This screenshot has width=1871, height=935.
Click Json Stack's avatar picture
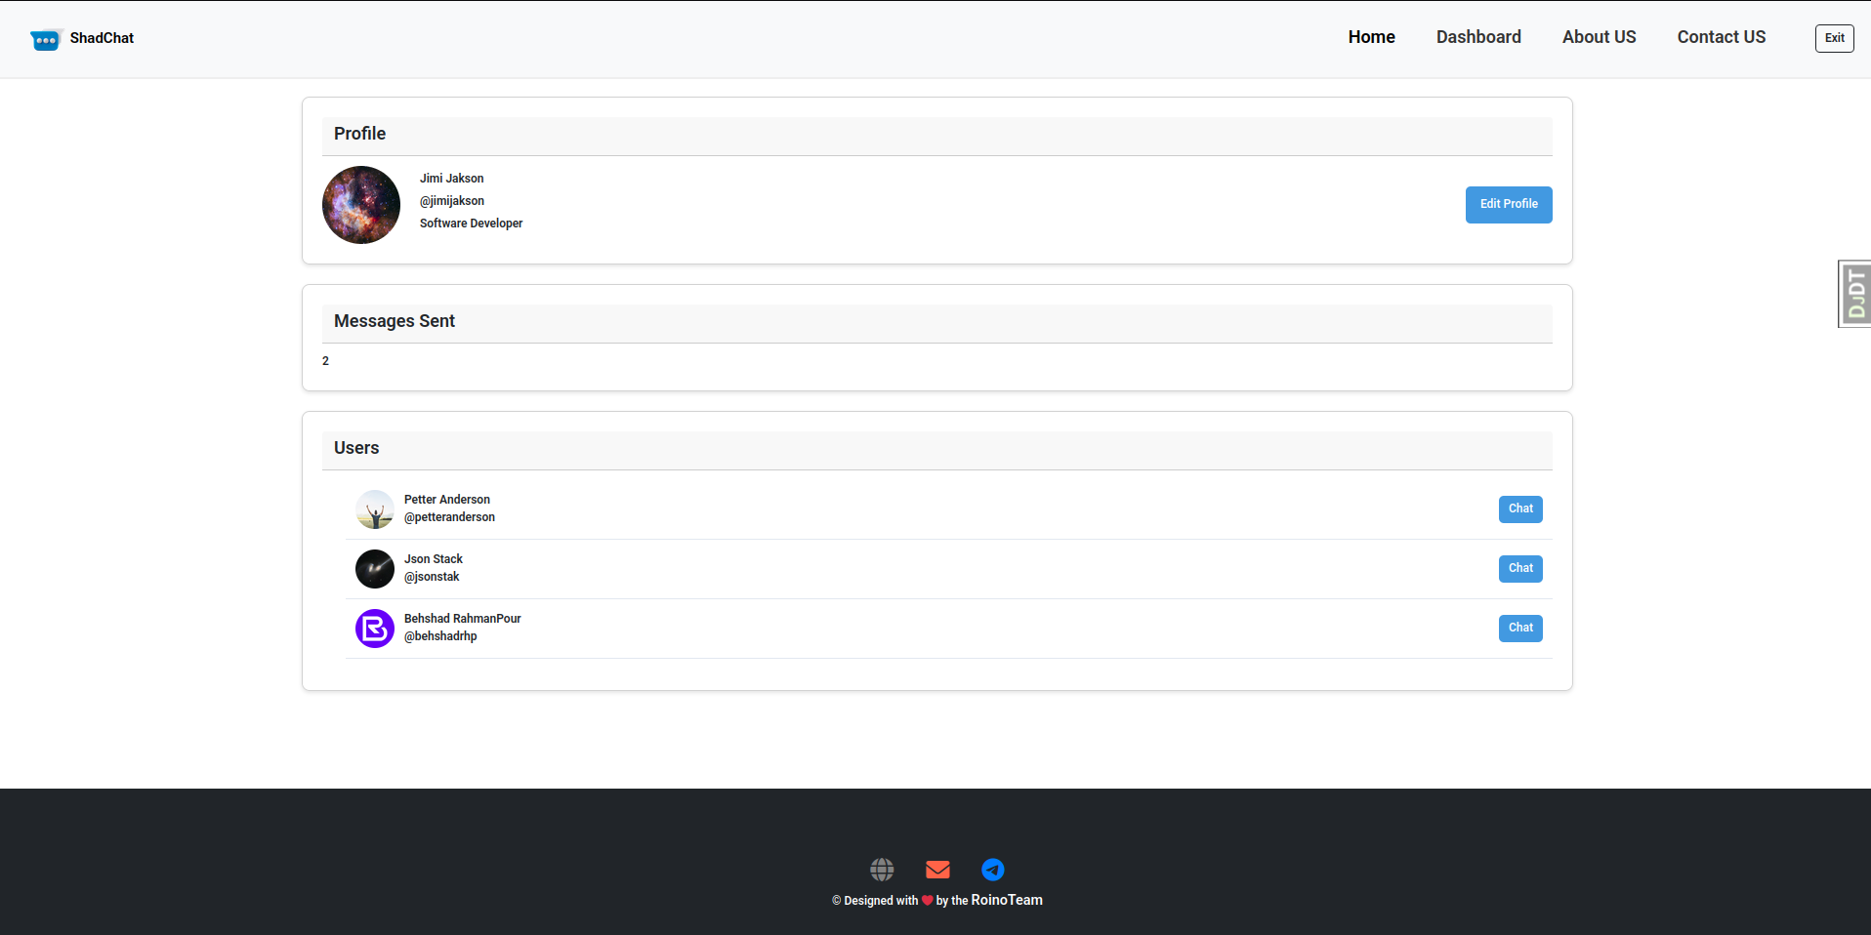[x=375, y=569]
